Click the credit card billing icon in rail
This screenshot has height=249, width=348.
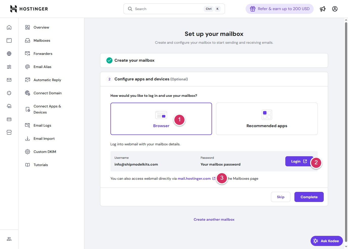pos(9,119)
